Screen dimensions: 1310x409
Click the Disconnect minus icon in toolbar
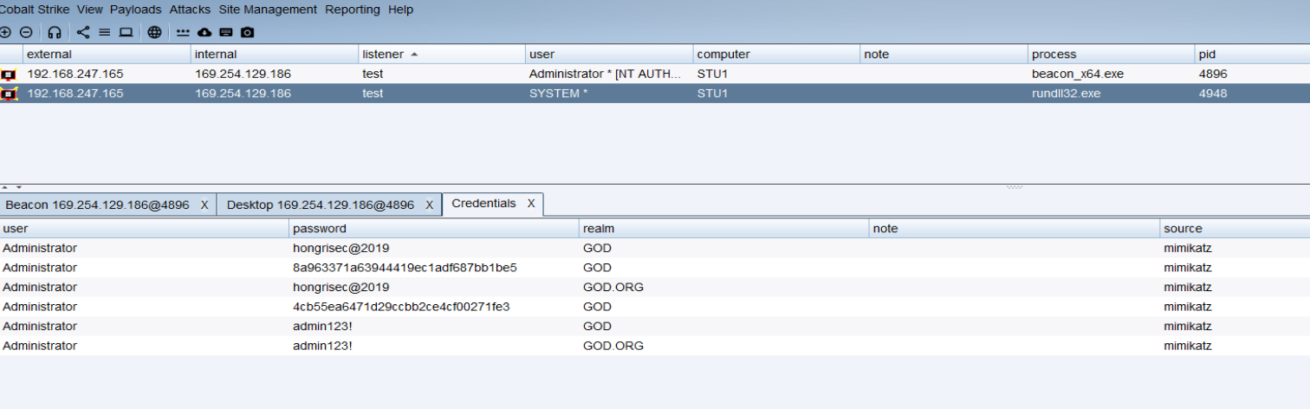(26, 32)
